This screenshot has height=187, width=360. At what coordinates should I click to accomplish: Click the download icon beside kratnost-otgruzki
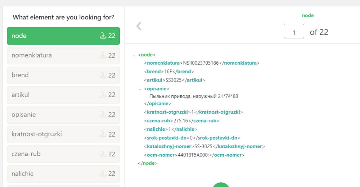(103, 134)
